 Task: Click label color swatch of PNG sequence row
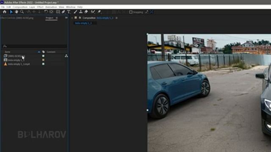click(43, 56)
